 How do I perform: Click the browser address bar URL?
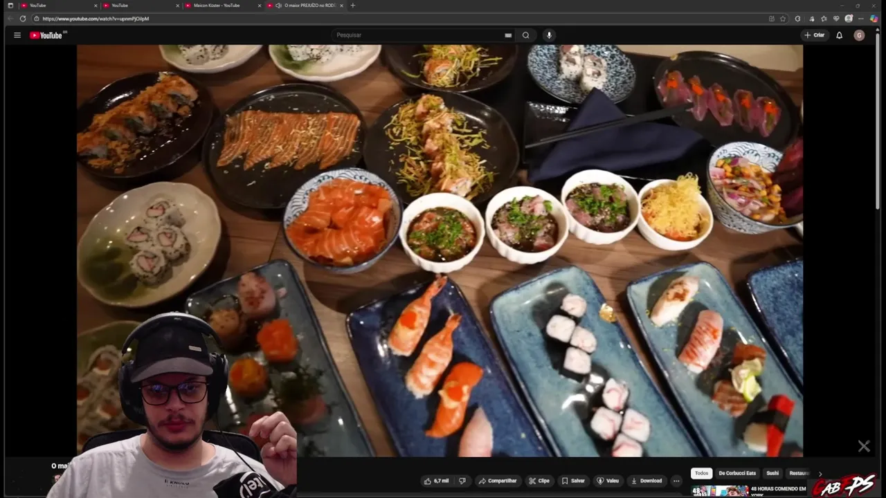(x=96, y=19)
